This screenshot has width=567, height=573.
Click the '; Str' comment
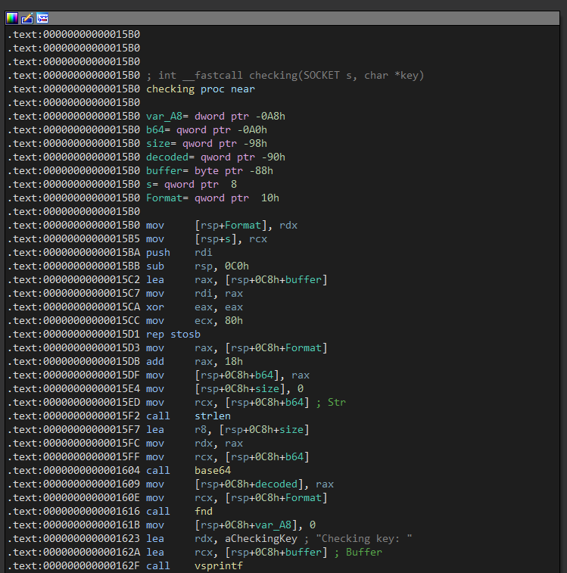pos(331,403)
